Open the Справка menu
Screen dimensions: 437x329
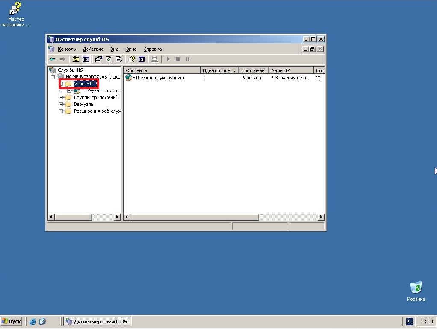click(153, 49)
